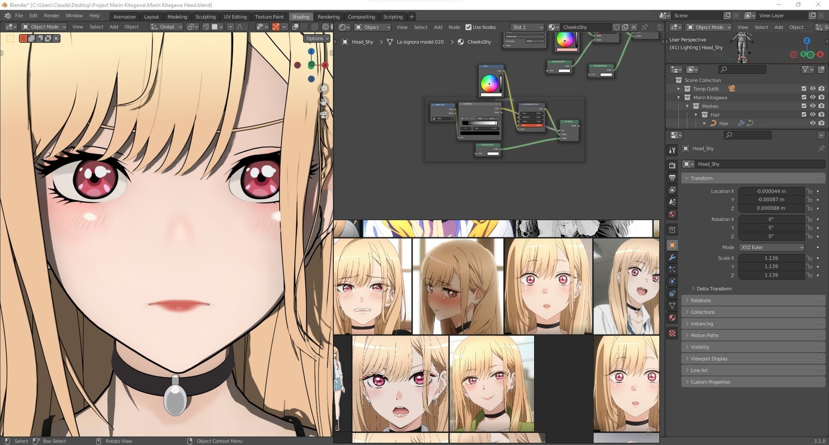Viewport: 829px width, 445px height.
Task: Open the Render properties tab
Action: click(x=672, y=165)
